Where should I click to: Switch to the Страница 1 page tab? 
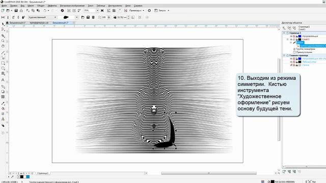pyautogui.click(x=43, y=173)
